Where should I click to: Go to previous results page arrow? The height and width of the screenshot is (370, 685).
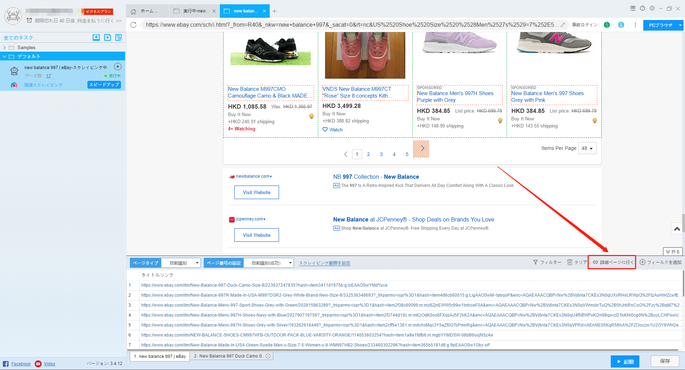(345, 154)
